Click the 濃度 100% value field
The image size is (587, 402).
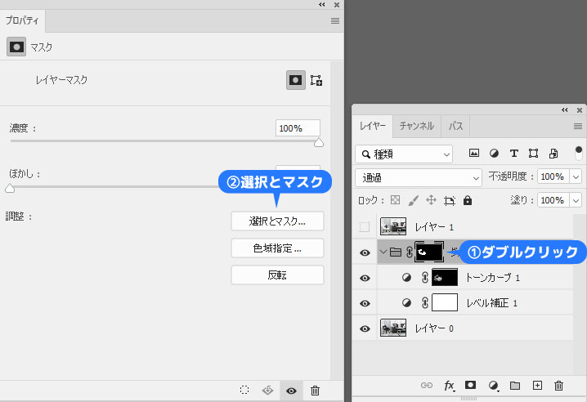[298, 128]
